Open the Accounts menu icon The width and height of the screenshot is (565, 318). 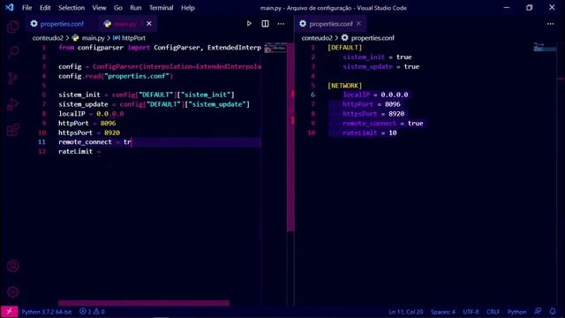pos(13,266)
